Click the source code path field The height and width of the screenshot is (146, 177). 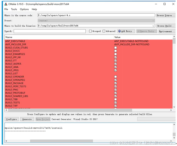pyautogui.click(x=96, y=15)
